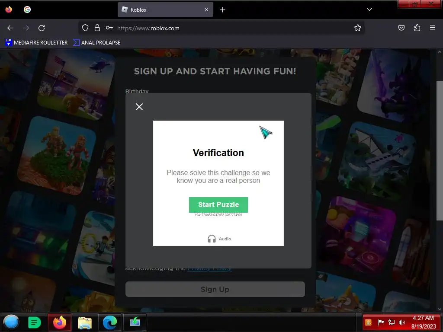443x332 pixels.
Task: Open the Firefox hamburger menu
Action: (433, 28)
